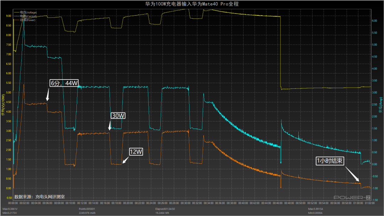Screen dimensions: 384x216
Task: Click the chart title 华为100W充电器输入华为Mate40 Pro全程
Action: click(x=192, y=4)
